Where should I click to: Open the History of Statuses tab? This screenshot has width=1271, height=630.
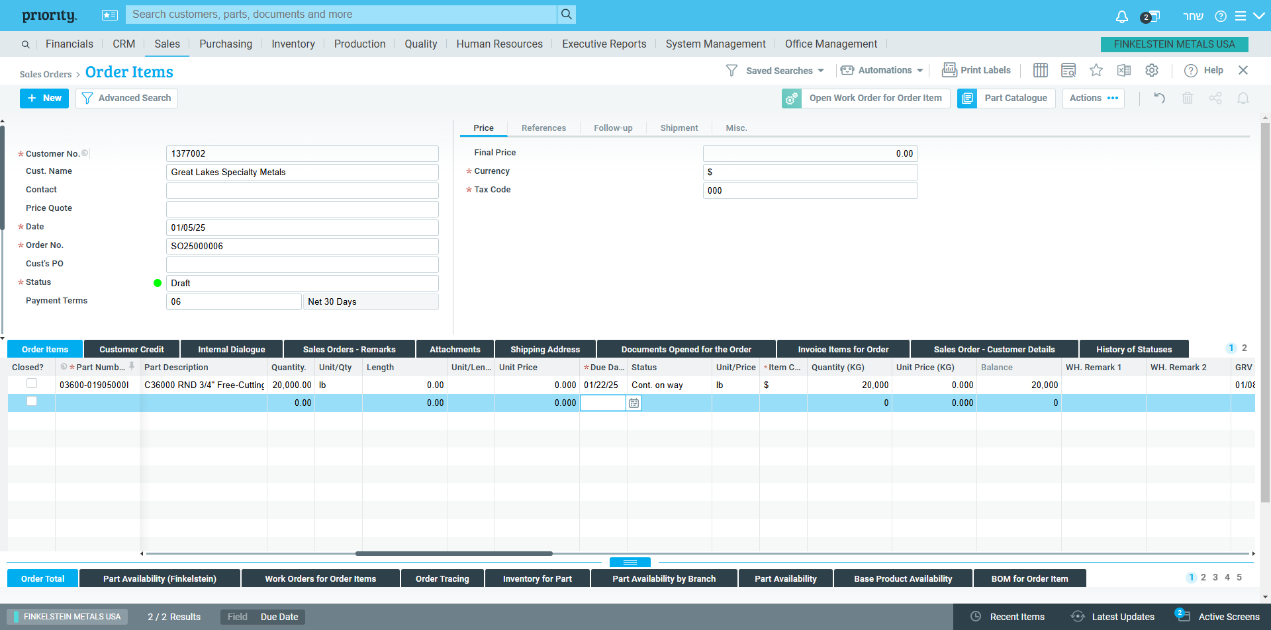pyautogui.click(x=1134, y=349)
